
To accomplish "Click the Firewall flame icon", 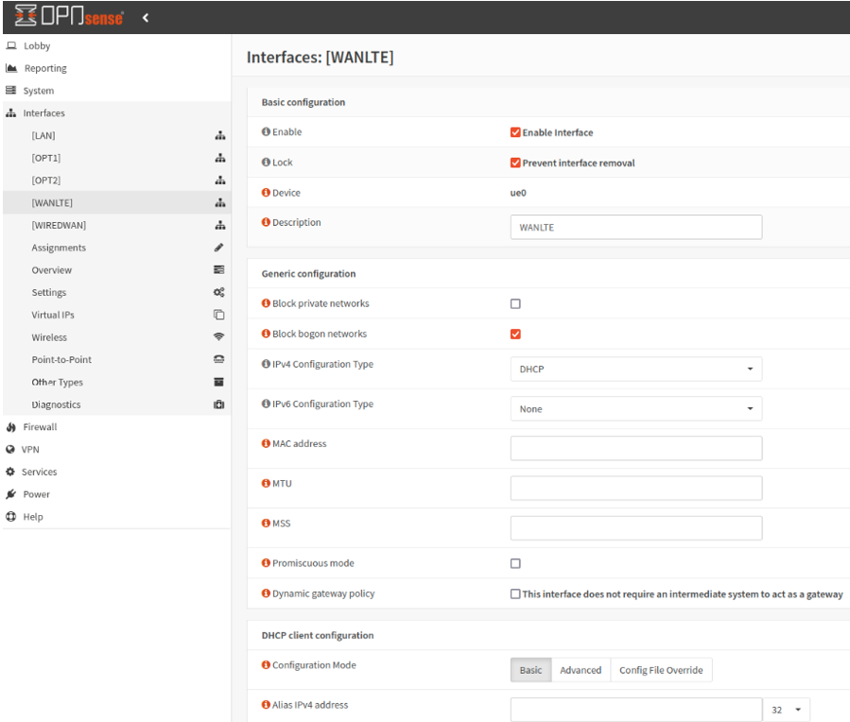I will [10, 427].
